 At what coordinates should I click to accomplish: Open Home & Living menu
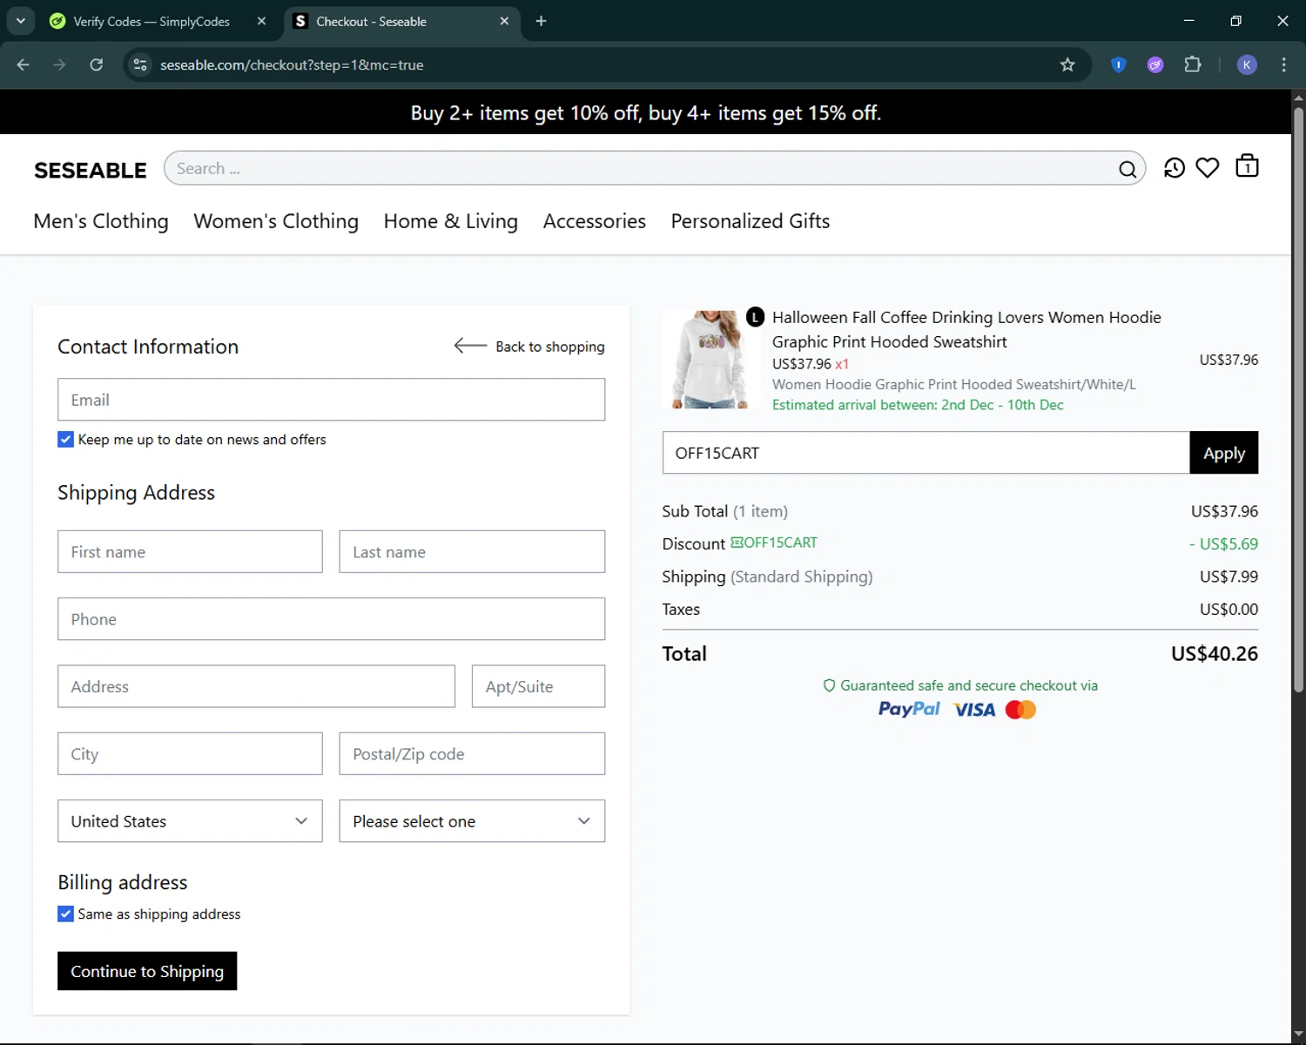pyautogui.click(x=451, y=221)
